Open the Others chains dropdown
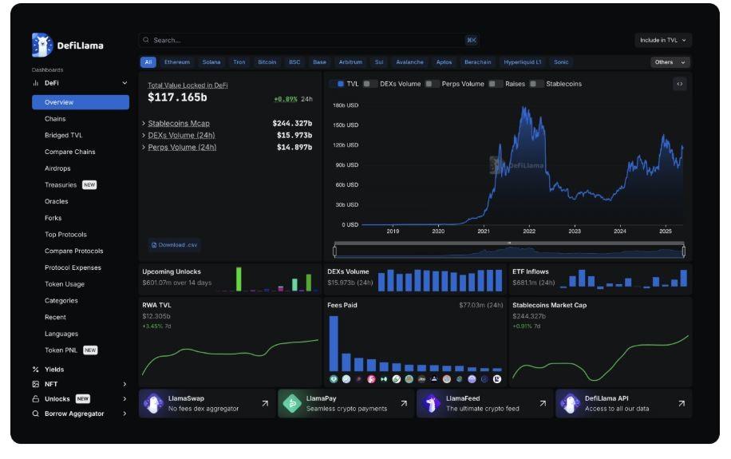This screenshot has width=731, height=459. coord(670,62)
